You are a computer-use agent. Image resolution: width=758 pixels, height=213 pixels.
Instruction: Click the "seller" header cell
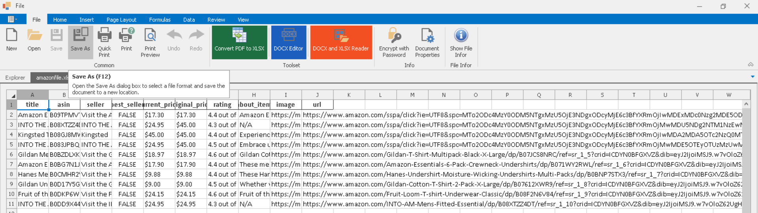coord(96,105)
